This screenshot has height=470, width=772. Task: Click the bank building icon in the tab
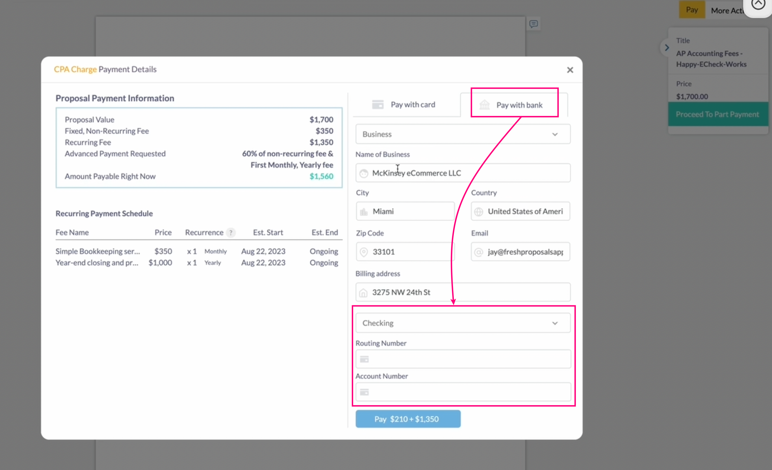484,105
